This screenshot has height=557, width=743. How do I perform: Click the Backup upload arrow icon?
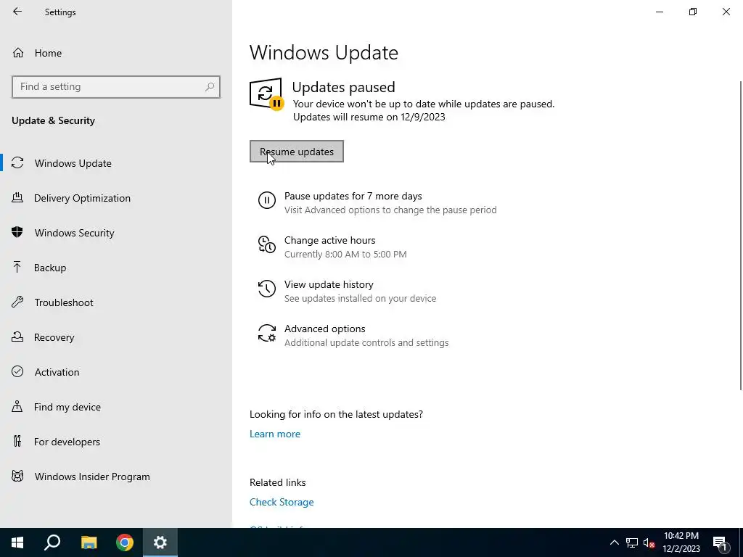(17, 268)
